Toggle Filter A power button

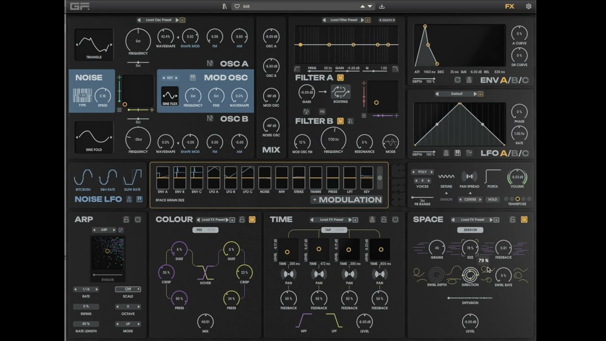point(340,78)
